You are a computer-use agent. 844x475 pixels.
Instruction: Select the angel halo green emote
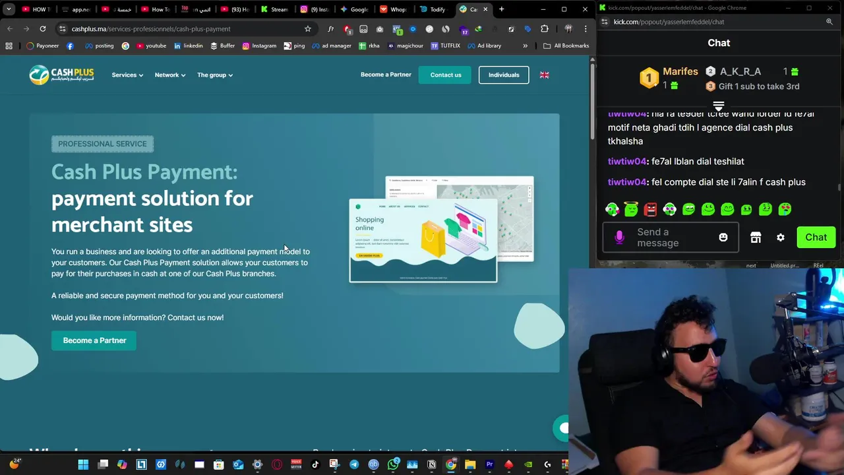[631, 209]
